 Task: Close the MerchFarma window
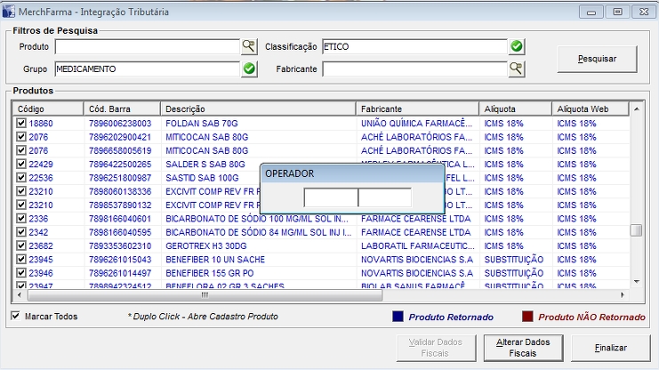[644, 12]
